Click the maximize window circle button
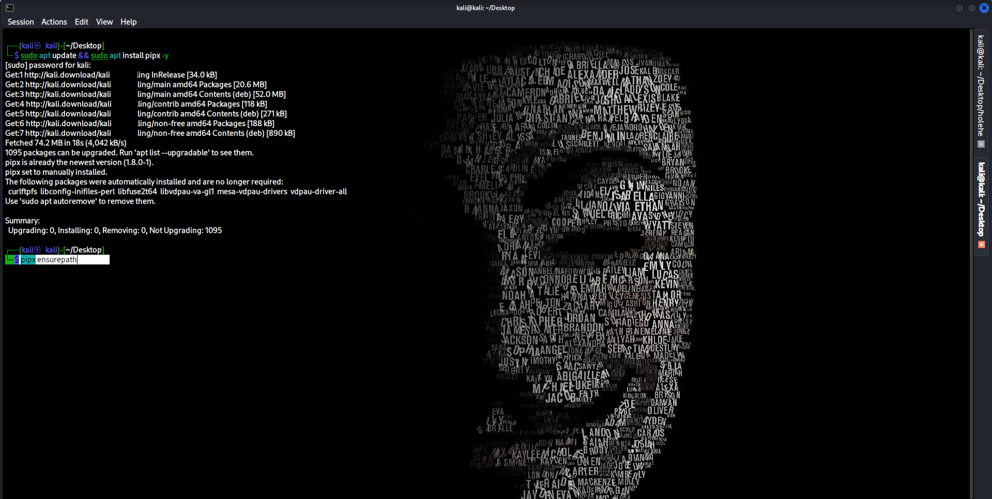Image resolution: width=992 pixels, height=499 pixels. 972,8
